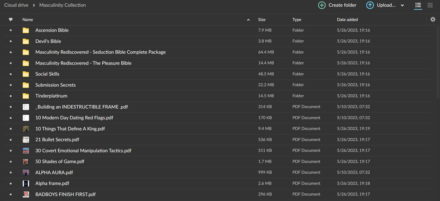440x201 pixels.
Task: Toggle favourite dot for Social Skills
Action: point(11,74)
